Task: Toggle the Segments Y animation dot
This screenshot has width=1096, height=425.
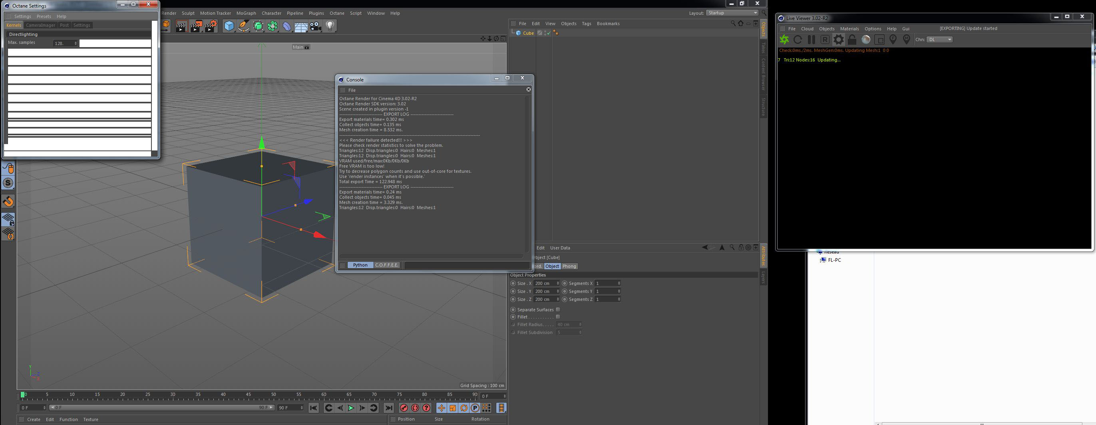Action: (x=565, y=292)
